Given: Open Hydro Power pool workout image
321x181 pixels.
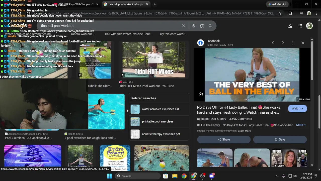Looking at the screenshot, I should 115,158.
